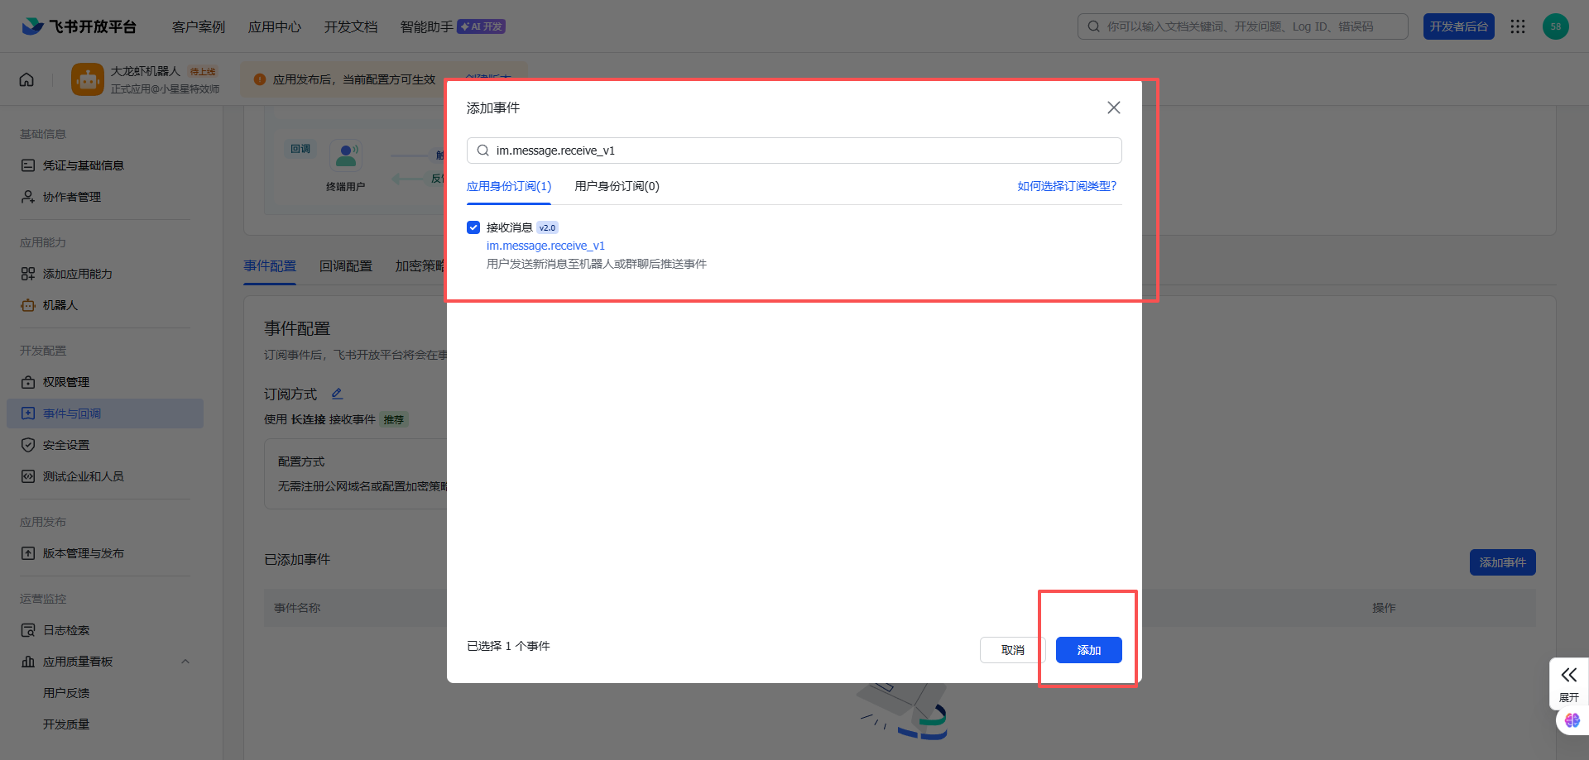Image resolution: width=1589 pixels, height=760 pixels.
Task: Open 权限管理 in the sidebar
Action: (66, 382)
